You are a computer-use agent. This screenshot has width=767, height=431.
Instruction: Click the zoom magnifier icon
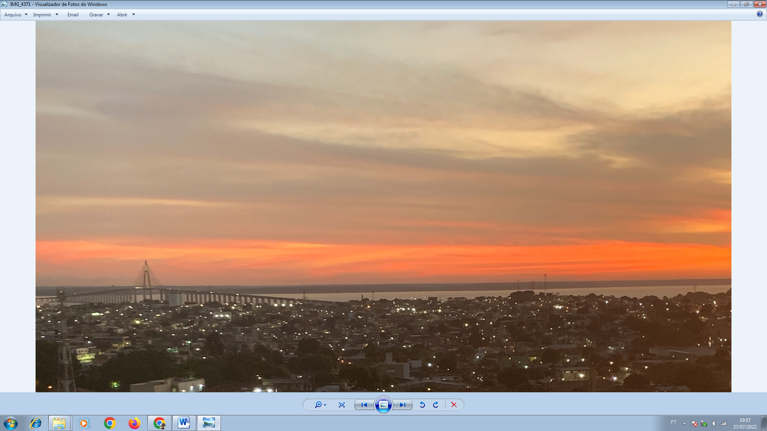(318, 405)
